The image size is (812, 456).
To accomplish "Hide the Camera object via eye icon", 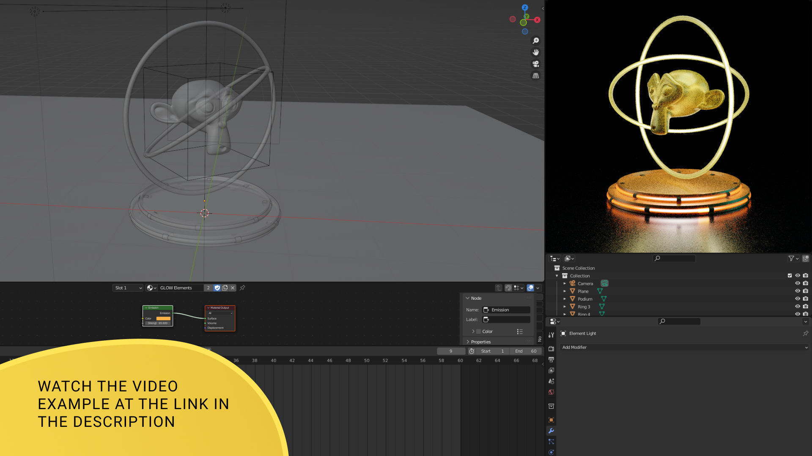I will (x=798, y=283).
